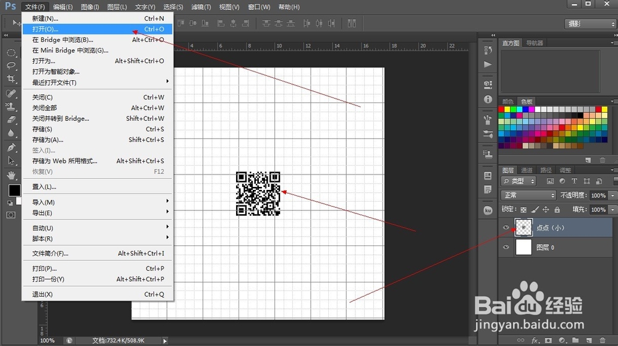This screenshot has height=346, width=618.
Task: Select the Clone Stamp tool
Action: (11, 107)
